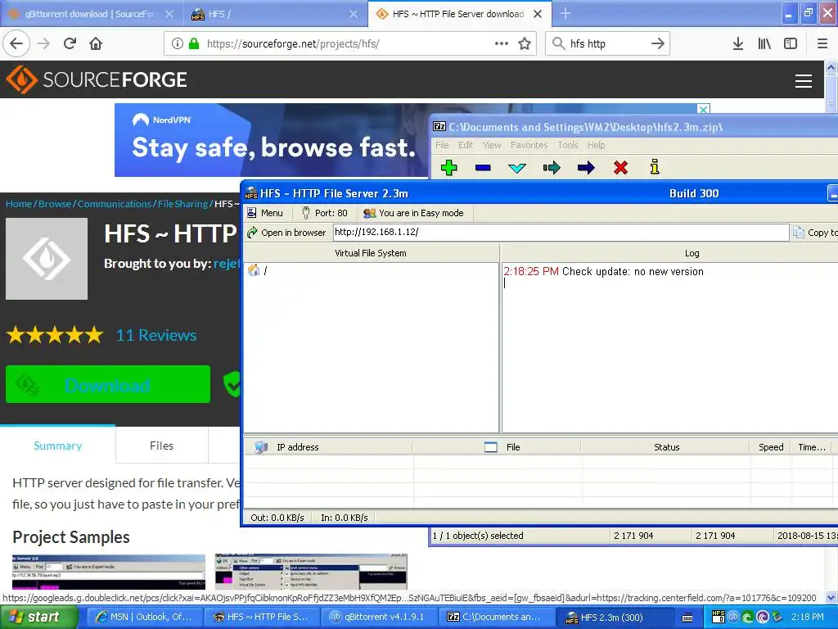The height and width of the screenshot is (629, 838).
Task: Open the page actions three-dots menu
Action: click(x=502, y=43)
